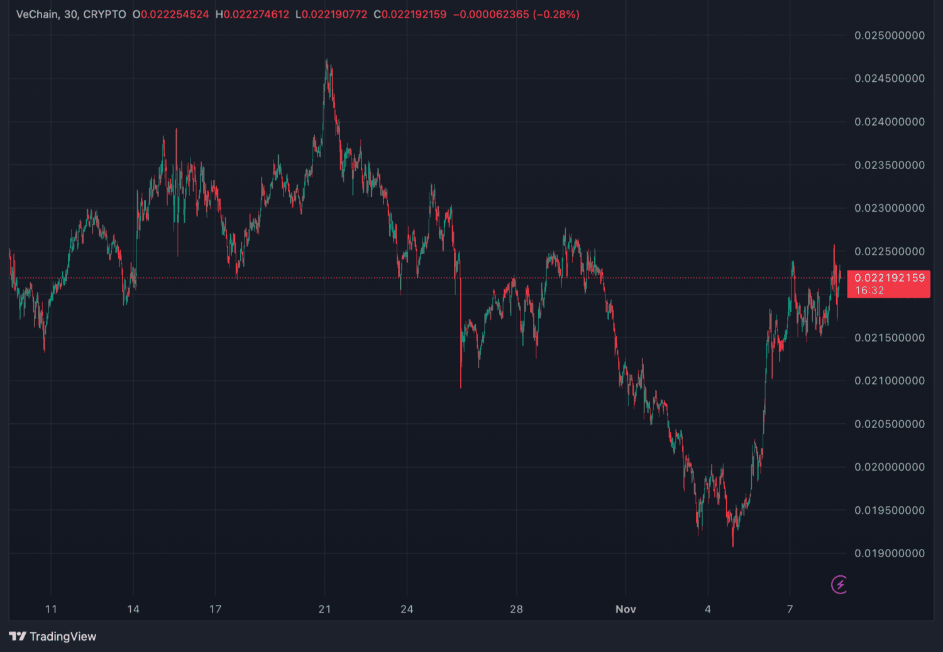Screen dimensions: 943x652
Task: Select the Open value 0.022254524
Action: coord(175,14)
